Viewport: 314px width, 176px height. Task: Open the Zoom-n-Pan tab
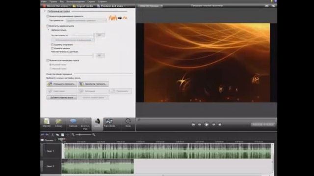pos(85,124)
